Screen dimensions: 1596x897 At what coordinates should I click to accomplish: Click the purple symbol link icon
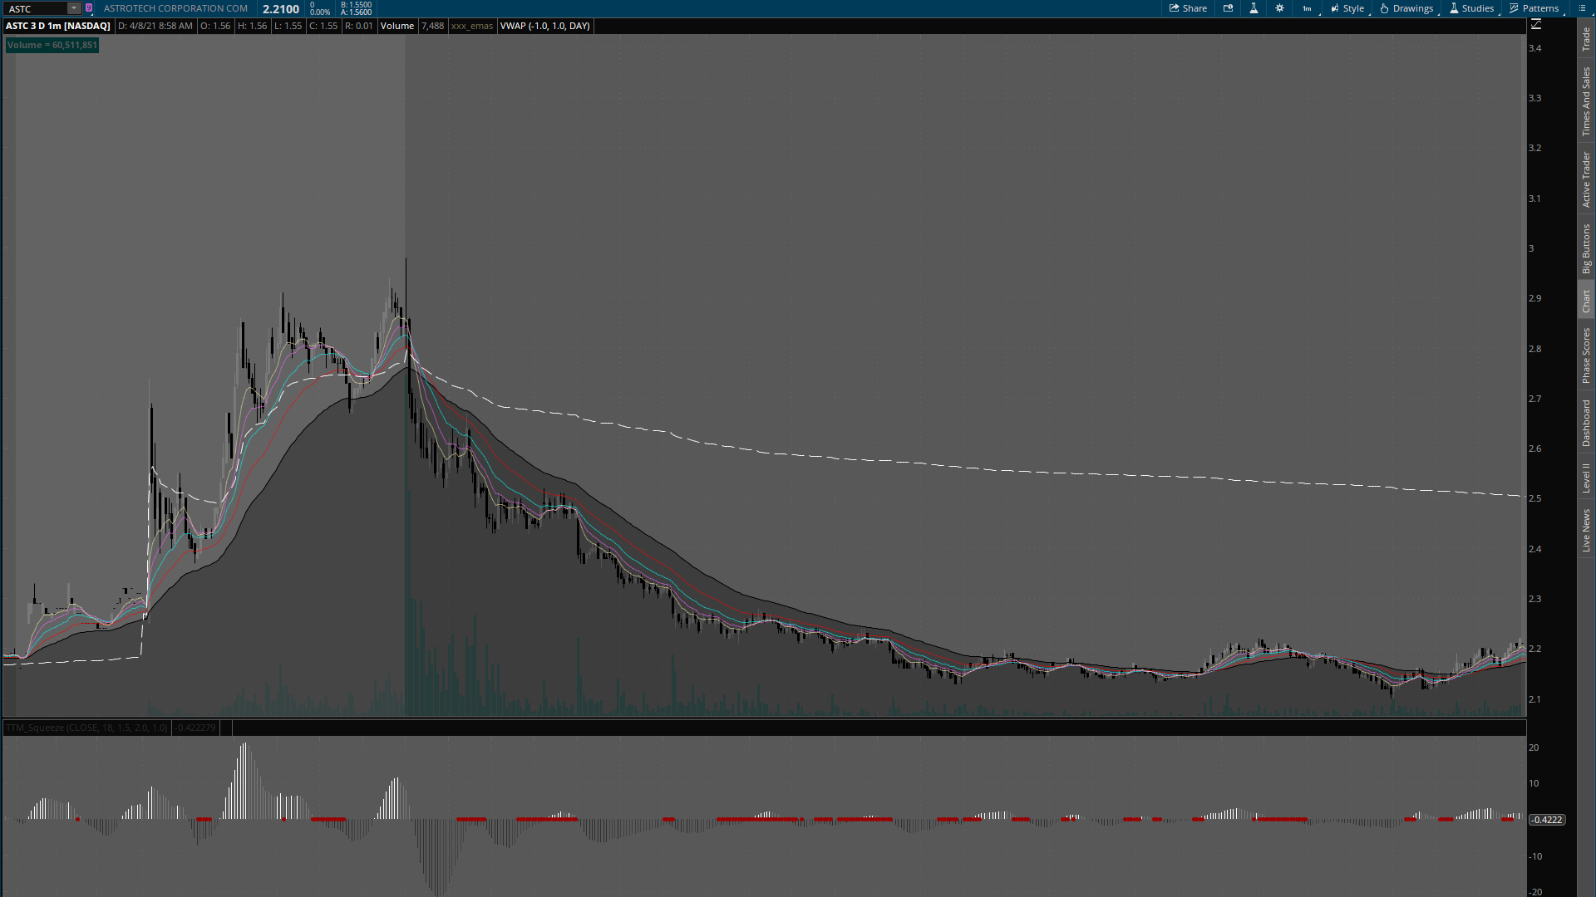pyautogui.click(x=89, y=8)
